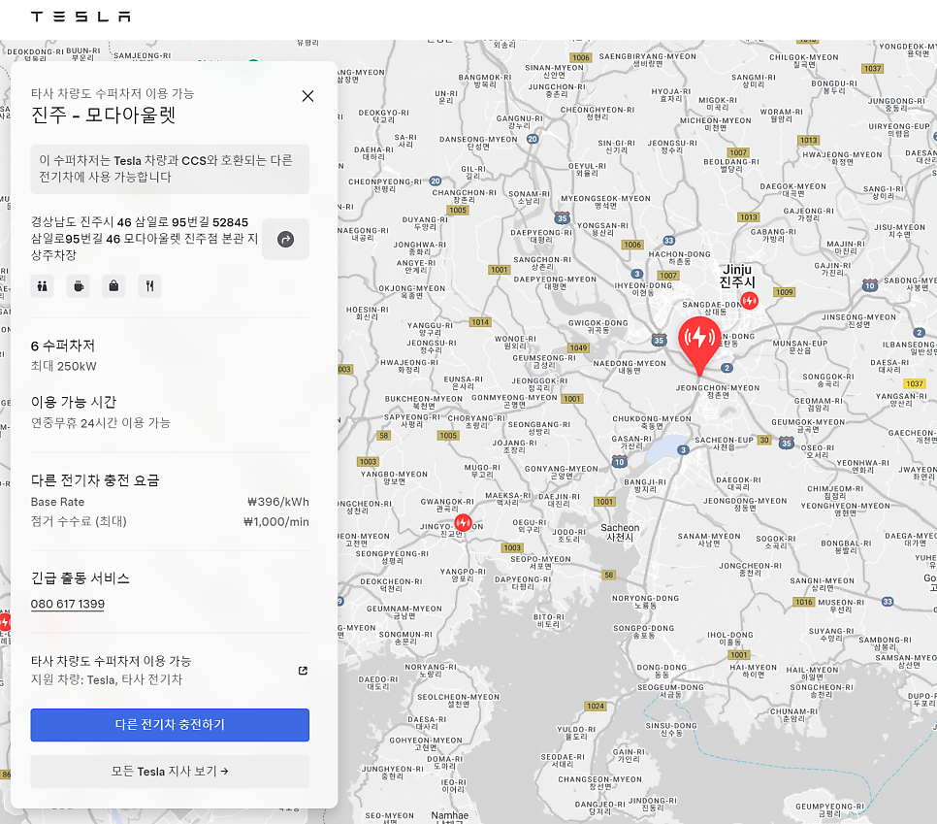Click 연중무휴 24시간 이용 가능 text
937x824 pixels.
tap(101, 423)
